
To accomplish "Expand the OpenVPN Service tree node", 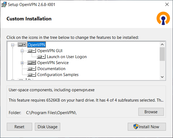I will coord(22,63).
